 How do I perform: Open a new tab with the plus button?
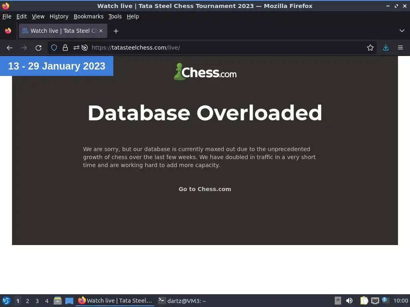pos(116,31)
